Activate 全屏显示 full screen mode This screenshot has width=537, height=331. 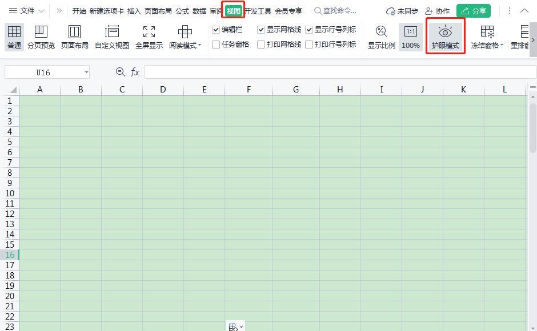click(x=149, y=37)
